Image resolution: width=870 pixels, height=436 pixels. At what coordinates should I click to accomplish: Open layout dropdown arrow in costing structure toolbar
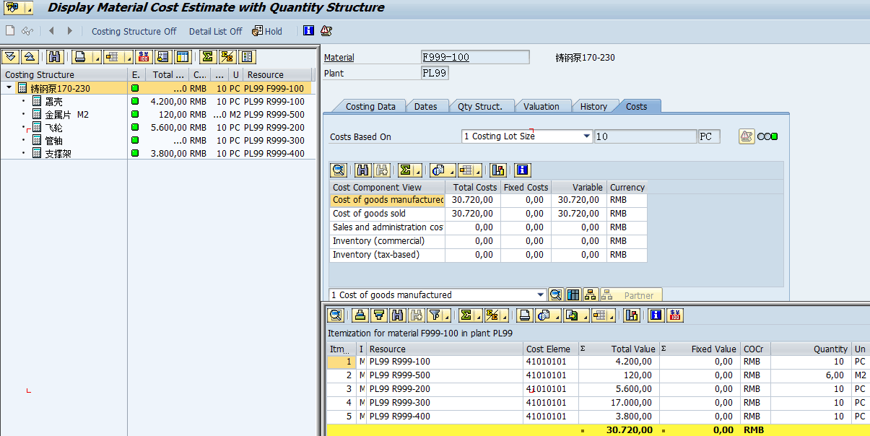(129, 57)
